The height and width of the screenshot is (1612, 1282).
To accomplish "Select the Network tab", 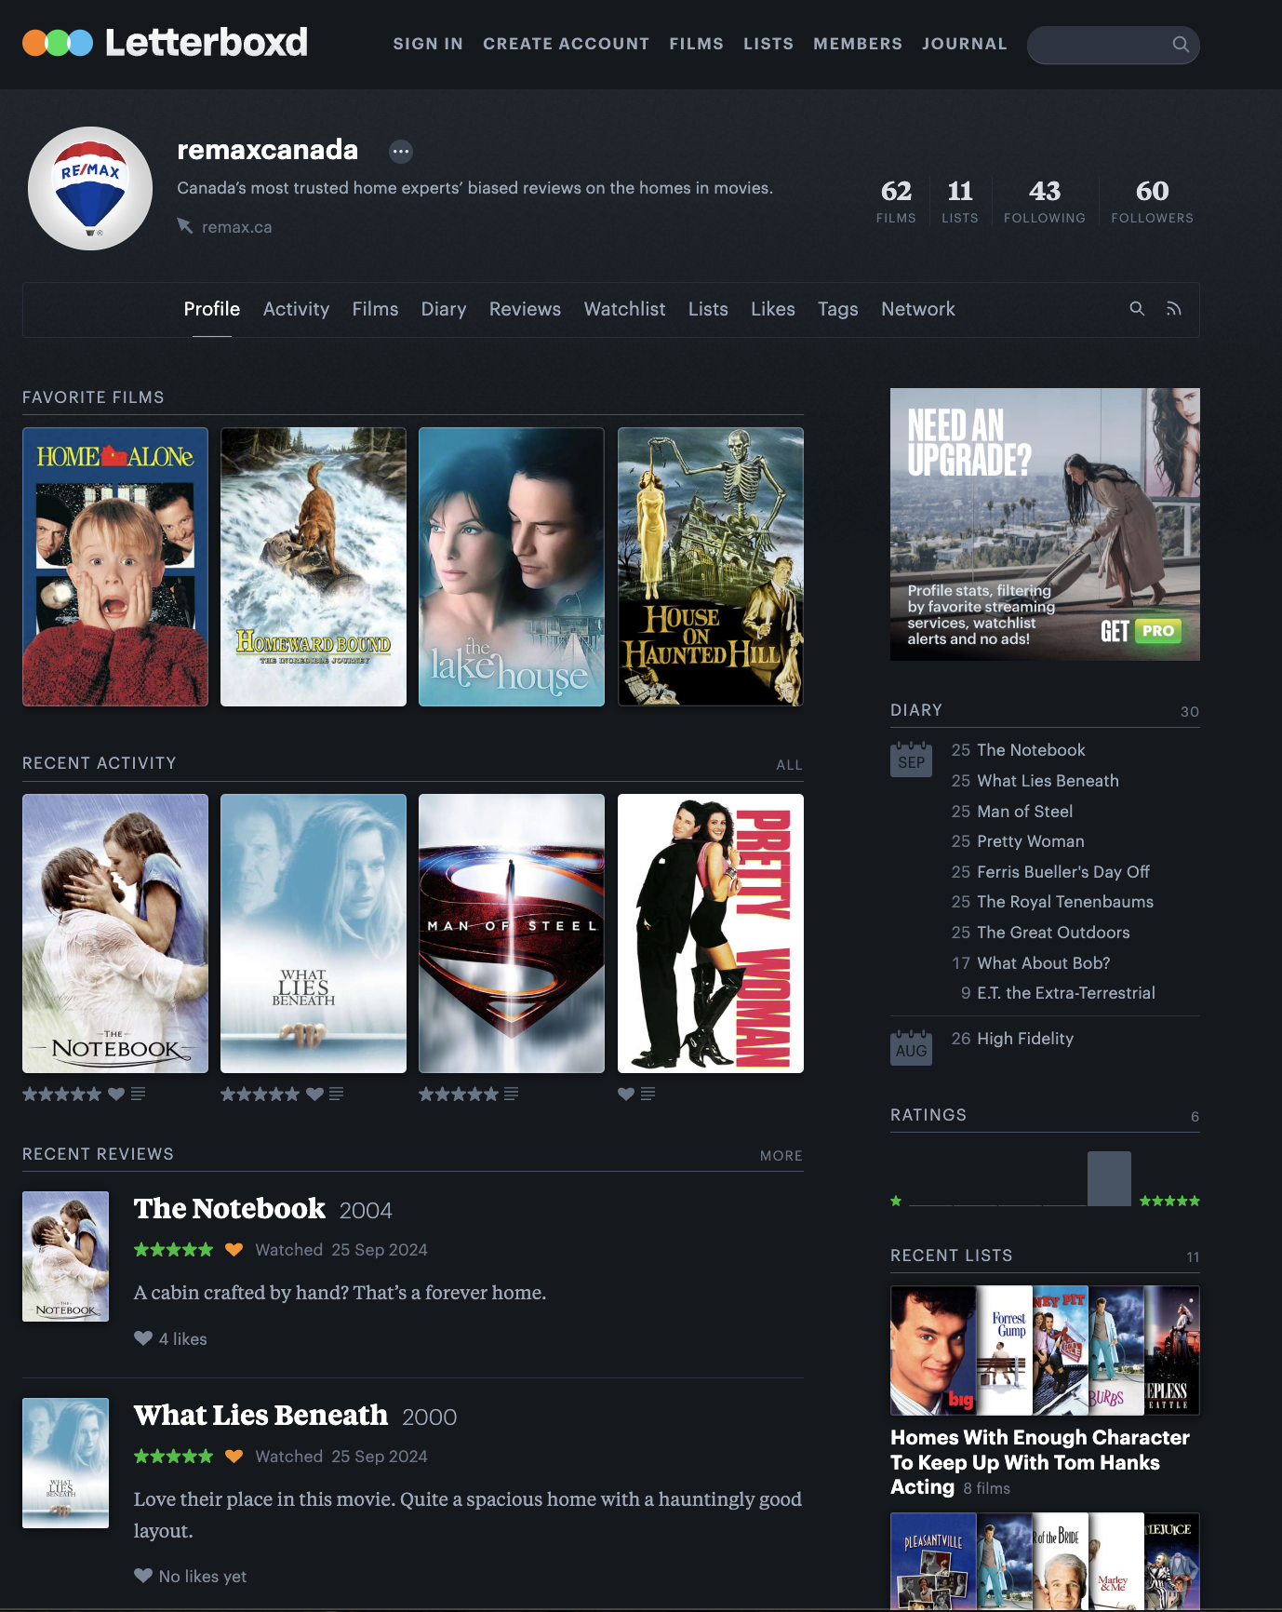I will tap(918, 309).
